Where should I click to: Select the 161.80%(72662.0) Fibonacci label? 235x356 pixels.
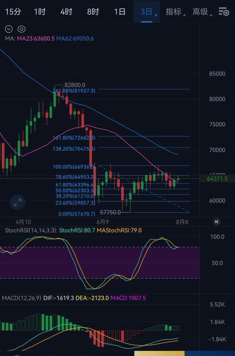(74, 138)
